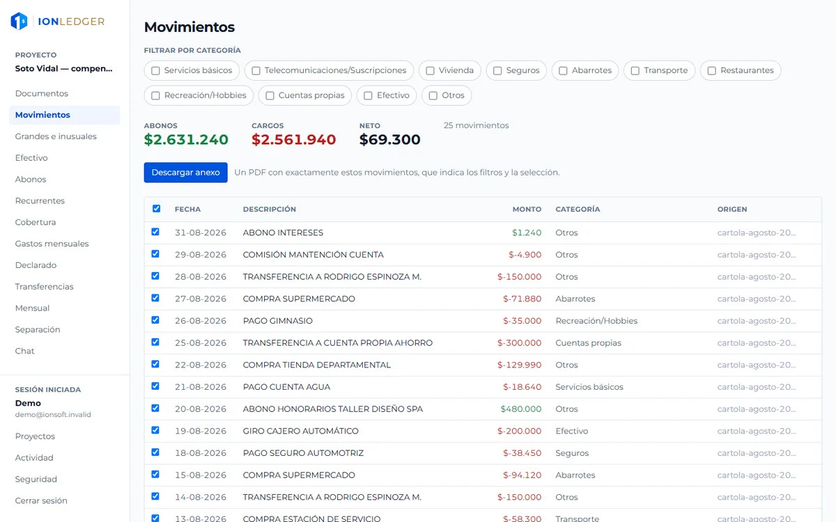Screen dimensions: 836x522
Task: Click the IonLedger logo icon
Action: (x=19, y=22)
